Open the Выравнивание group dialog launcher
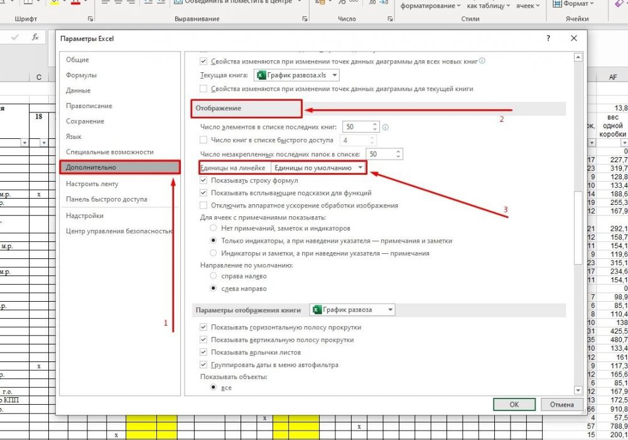 point(305,19)
